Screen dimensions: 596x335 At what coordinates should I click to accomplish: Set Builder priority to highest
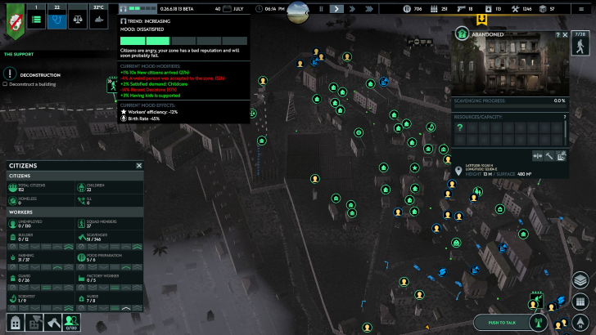pos(69,247)
